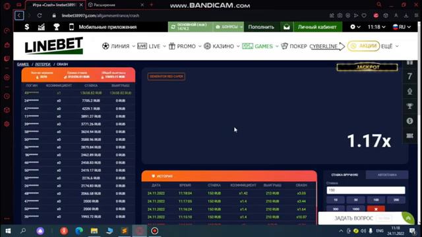Choose the 10 quick stake button

(336, 200)
